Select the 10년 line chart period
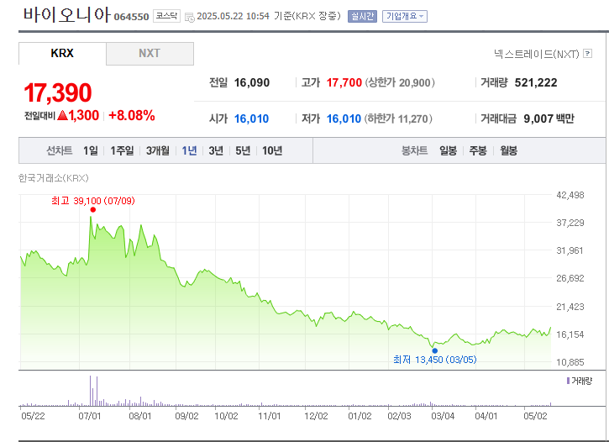609x442 pixels. (272, 150)
